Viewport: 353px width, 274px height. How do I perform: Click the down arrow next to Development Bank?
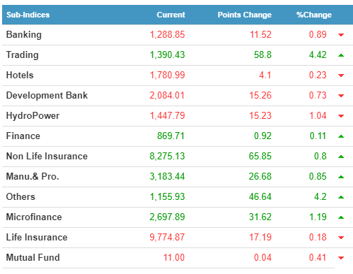(341, 96)
